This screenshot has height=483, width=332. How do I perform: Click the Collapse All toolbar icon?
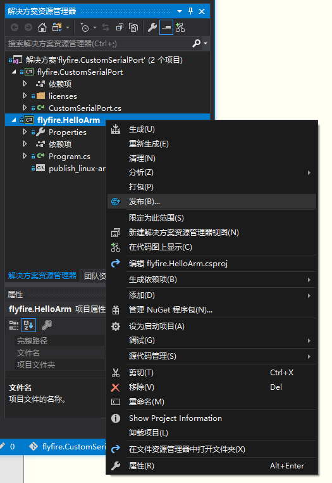120,28
